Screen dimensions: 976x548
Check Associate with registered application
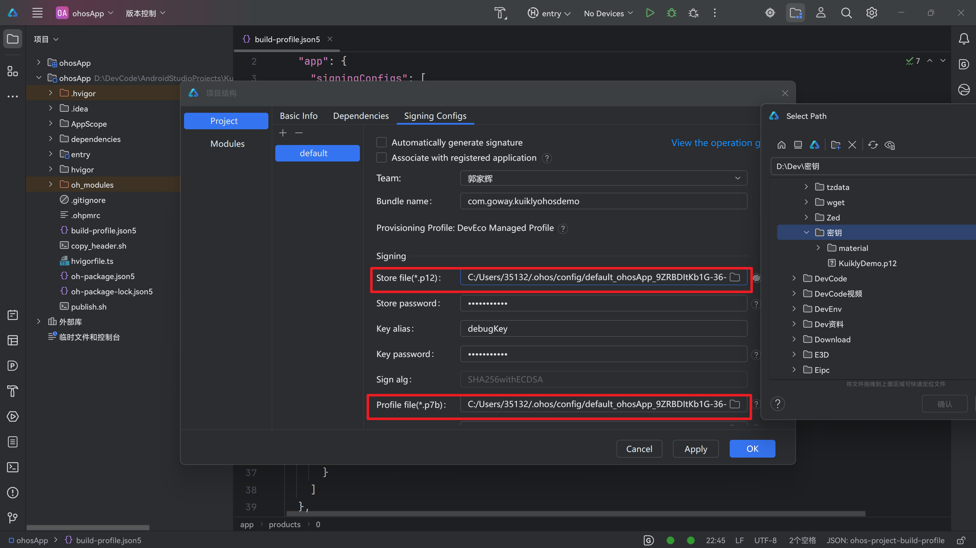(381, 157)
